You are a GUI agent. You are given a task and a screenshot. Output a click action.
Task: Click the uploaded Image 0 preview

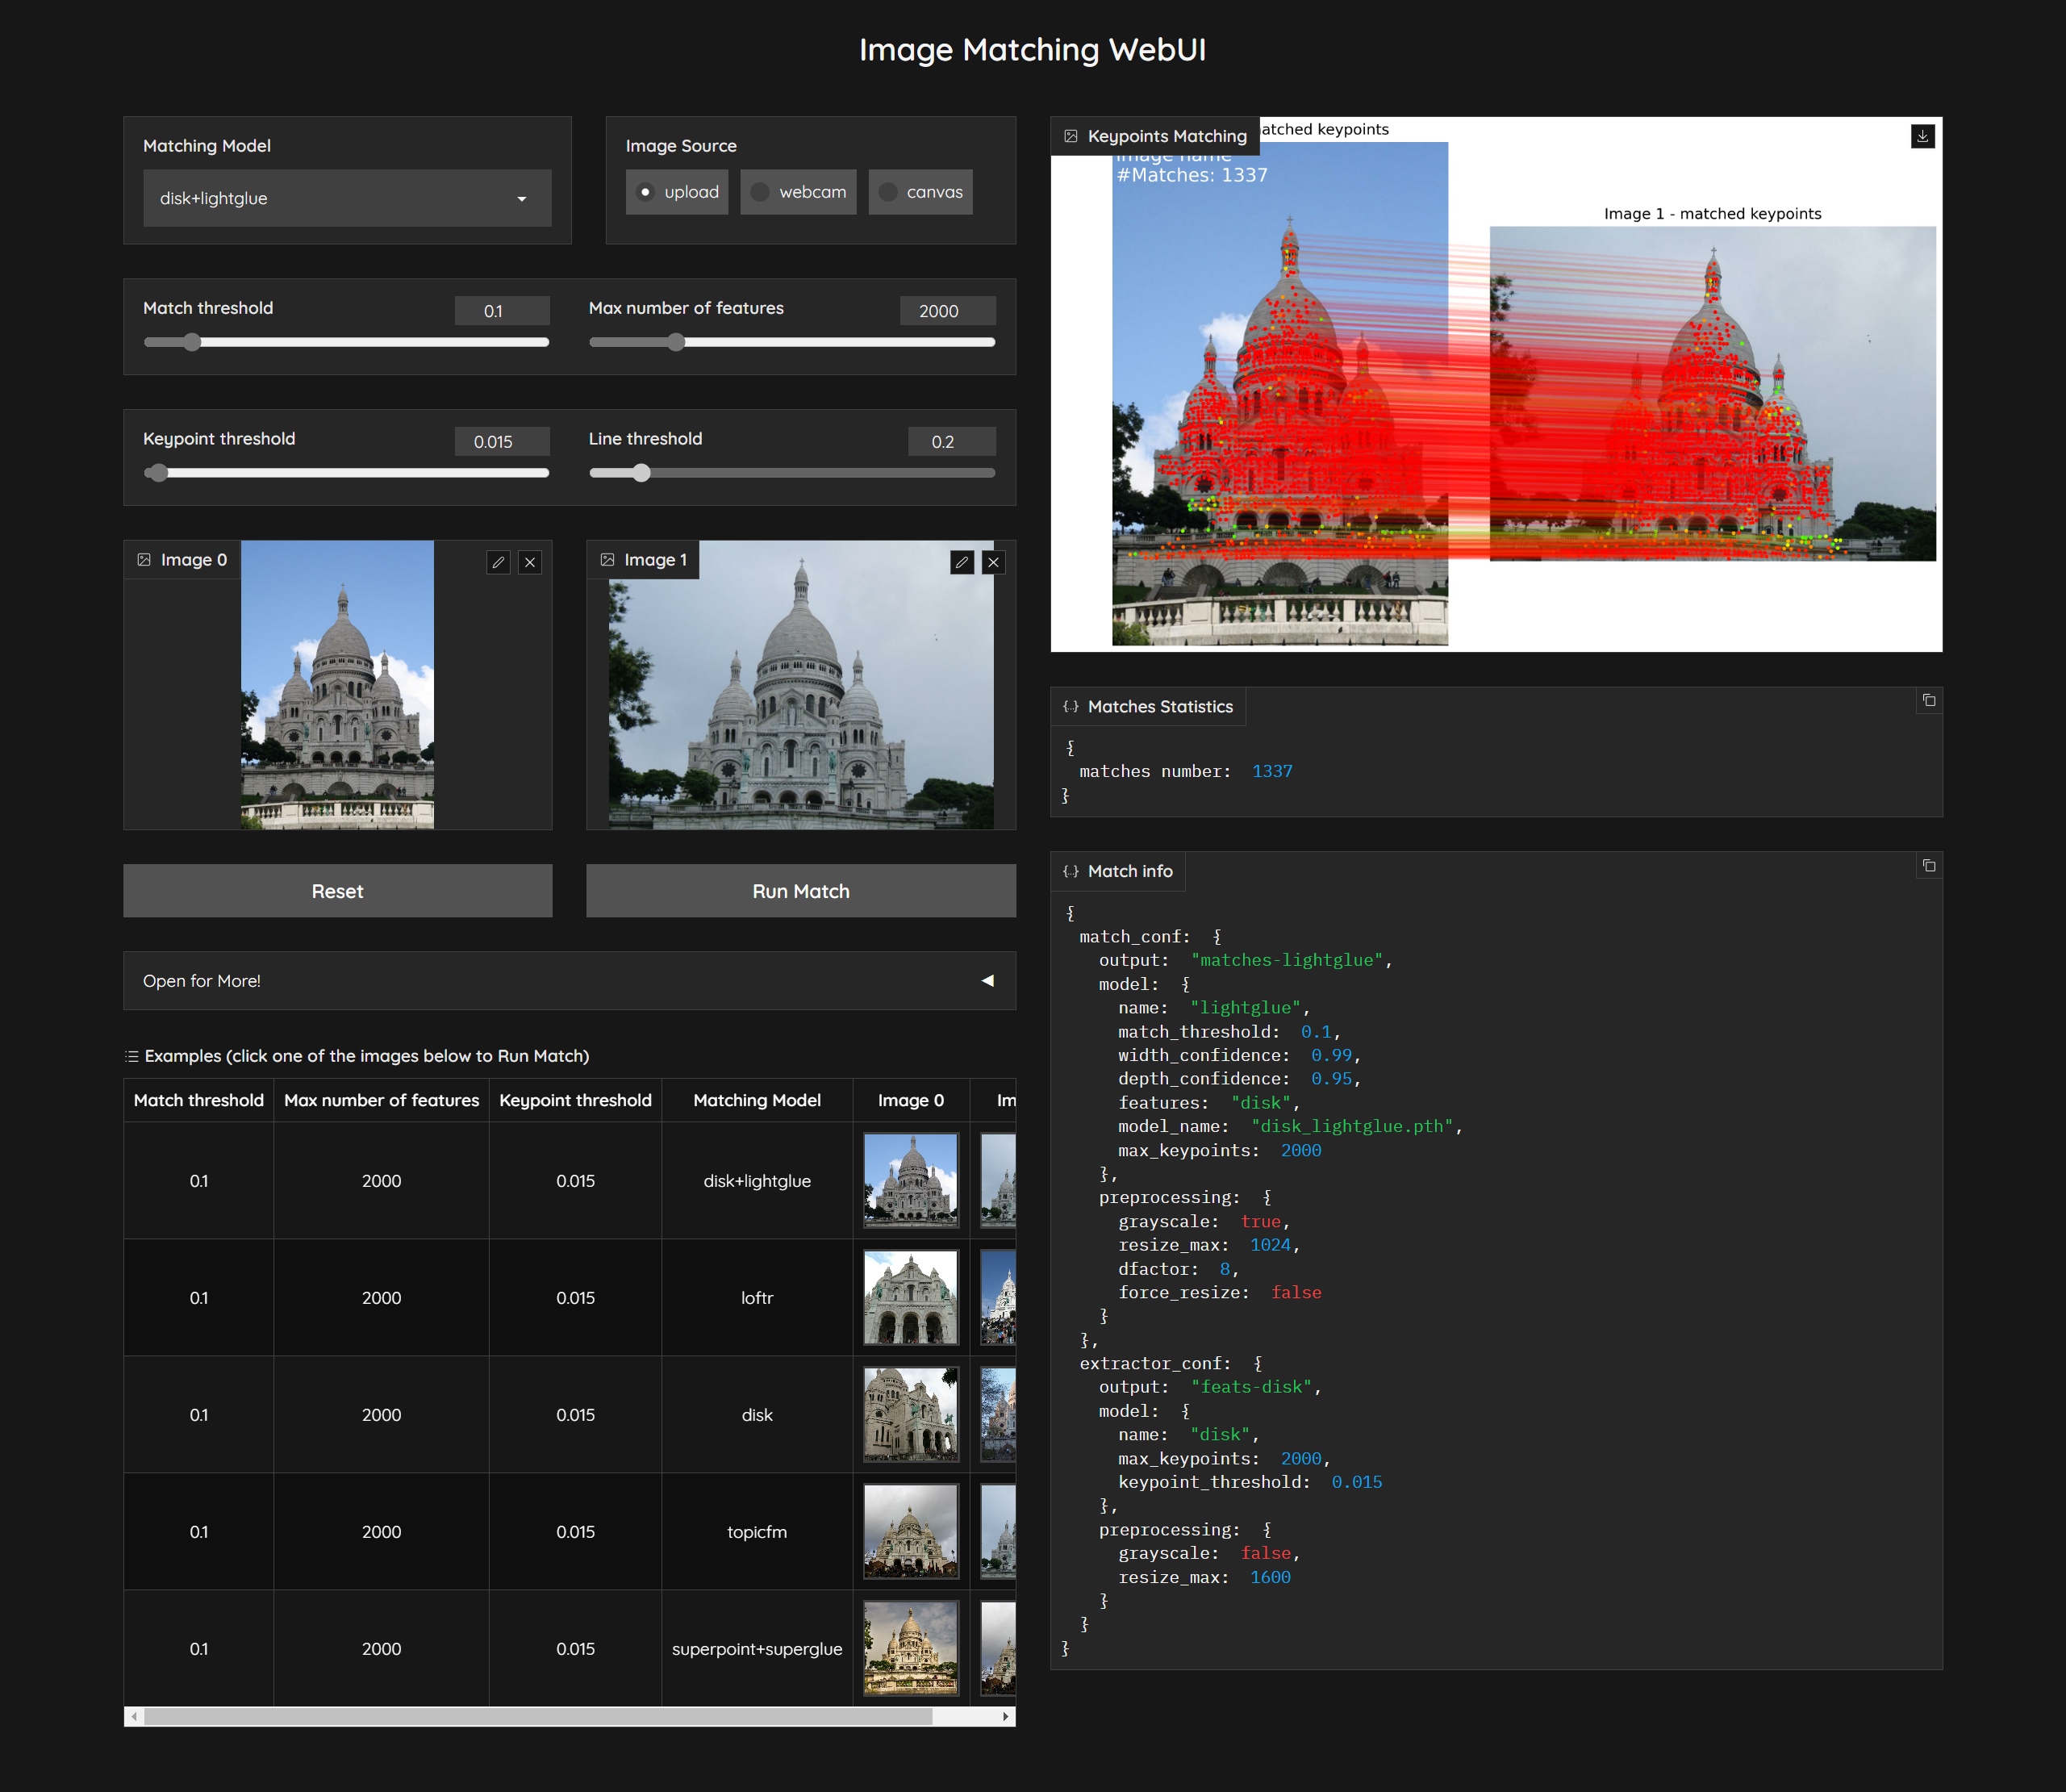coord(338,685)
